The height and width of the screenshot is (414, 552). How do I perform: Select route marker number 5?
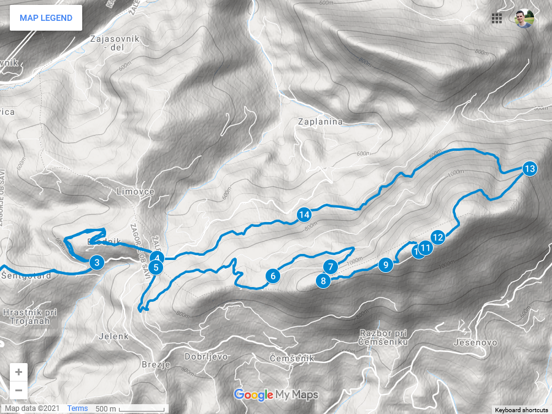click(x=156, y=267)
